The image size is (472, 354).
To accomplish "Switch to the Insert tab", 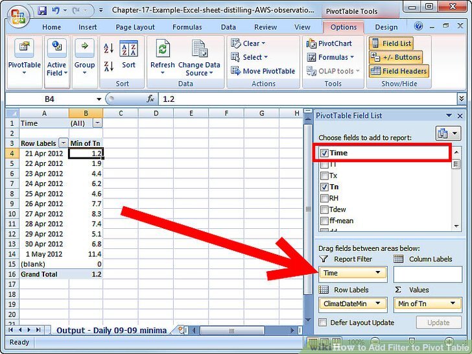I will [88, 27].
